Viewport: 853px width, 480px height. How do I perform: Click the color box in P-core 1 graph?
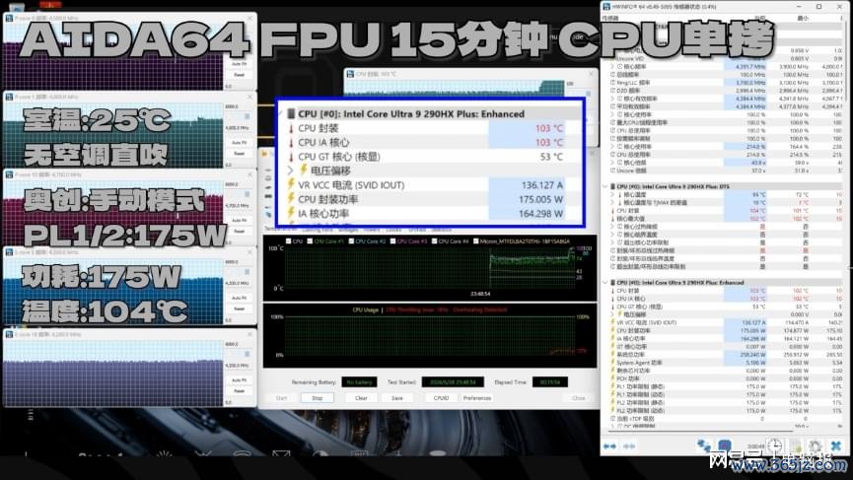point(247,116)
